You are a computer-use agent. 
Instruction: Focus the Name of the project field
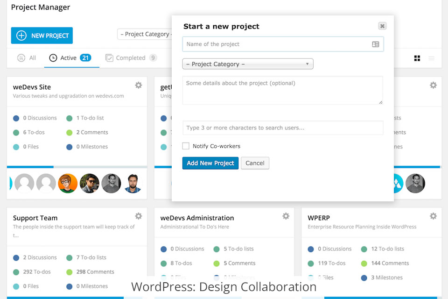coord(283,44)
